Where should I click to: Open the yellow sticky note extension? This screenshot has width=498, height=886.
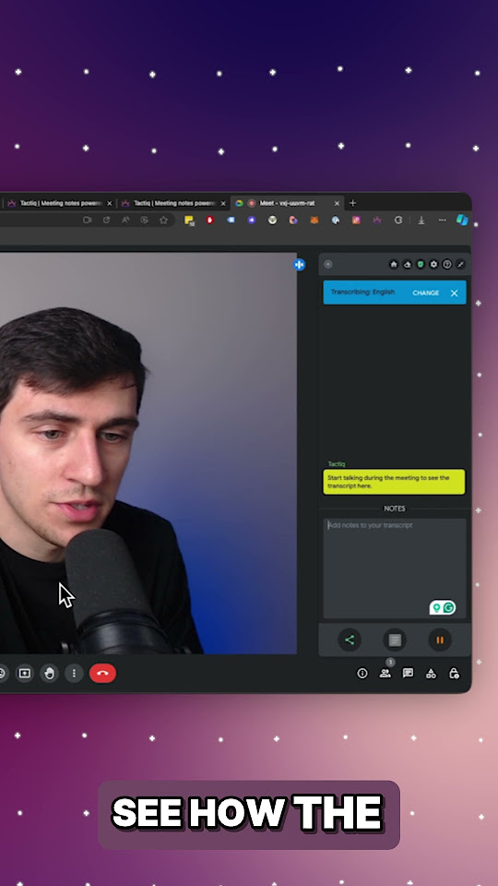point(189,221)
